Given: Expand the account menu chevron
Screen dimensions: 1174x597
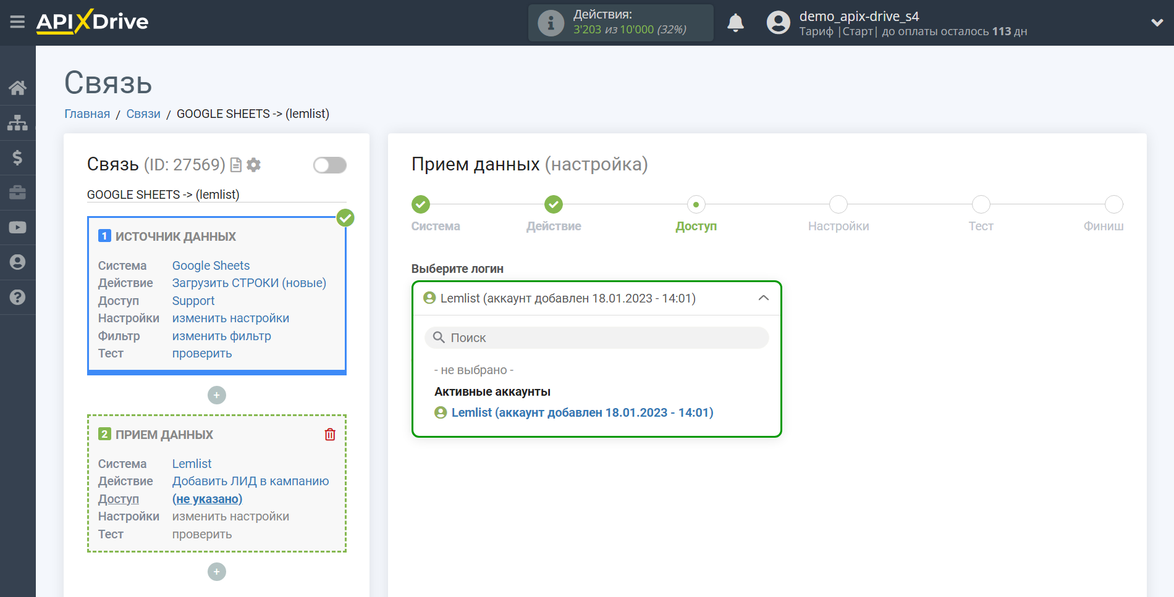Looking at the screenshot, I should click(x=1157, y=23).
